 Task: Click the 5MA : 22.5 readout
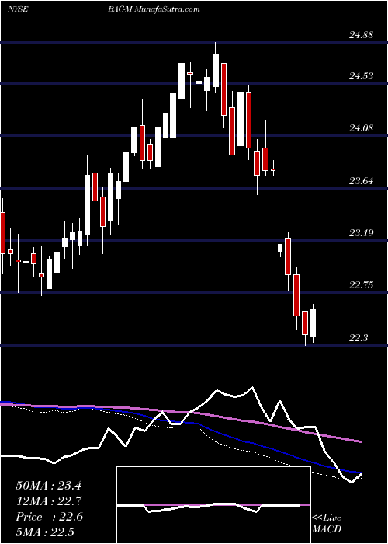pyautogui.click(x=45, y=532)
